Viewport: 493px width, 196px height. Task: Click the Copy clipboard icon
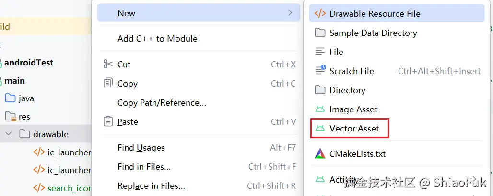click(108, 83)
